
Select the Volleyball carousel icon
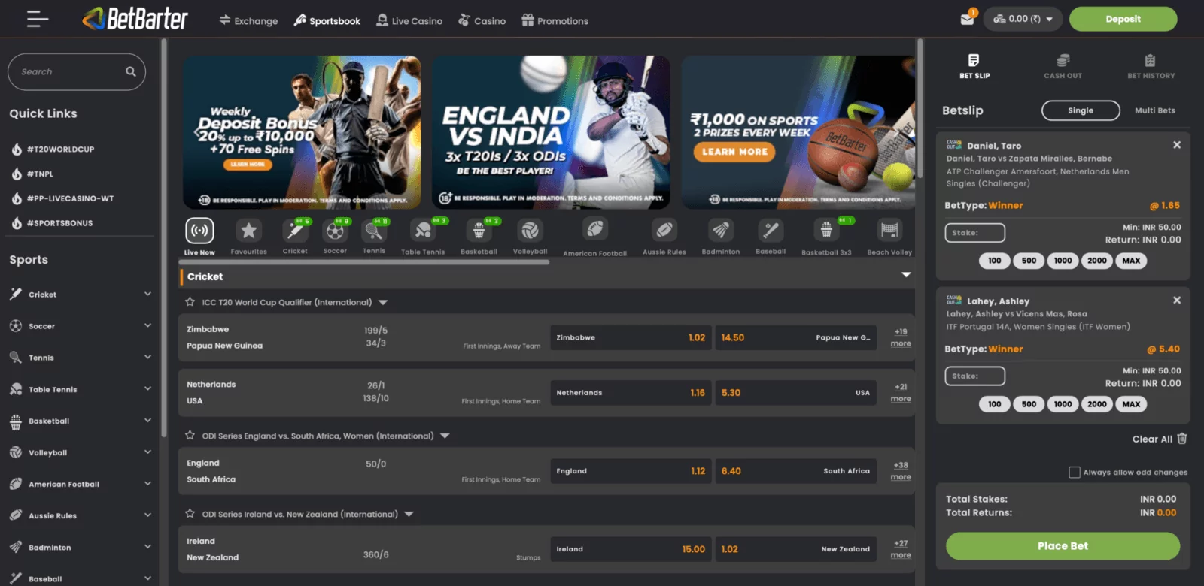[531, 231]
